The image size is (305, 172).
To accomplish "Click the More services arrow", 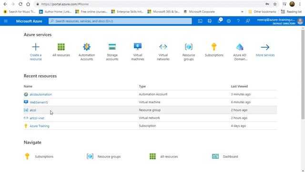I will tap(265, 47).
